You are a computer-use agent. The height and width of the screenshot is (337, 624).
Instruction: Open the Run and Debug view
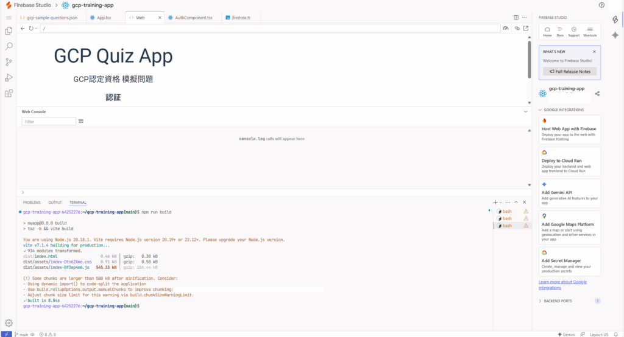pos(9,78)
